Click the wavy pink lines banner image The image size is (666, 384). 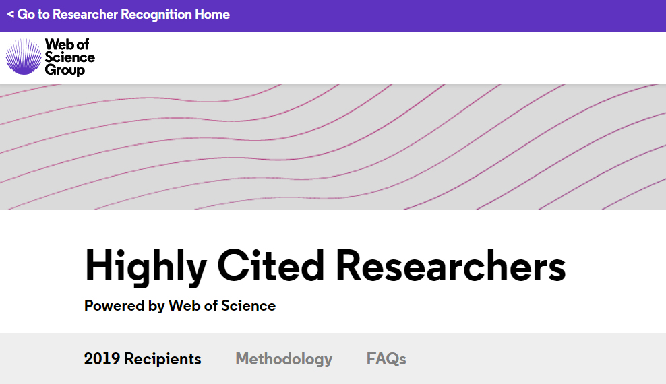click(x=333, y=146)
